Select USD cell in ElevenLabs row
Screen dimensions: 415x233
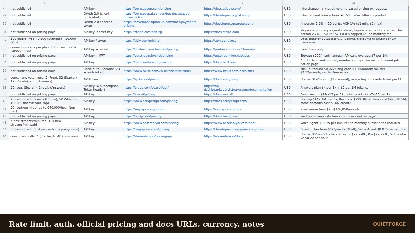pyautogui.click(x=290, y=136)
